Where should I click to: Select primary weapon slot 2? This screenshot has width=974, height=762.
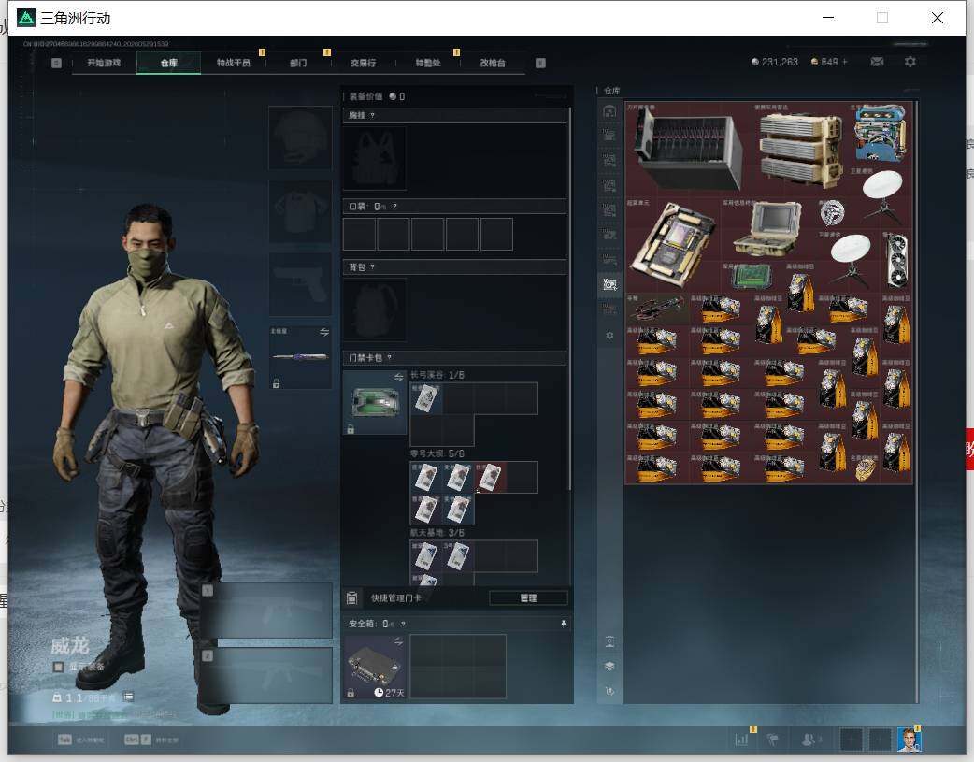pyautogui.click(x=265, y=676)
